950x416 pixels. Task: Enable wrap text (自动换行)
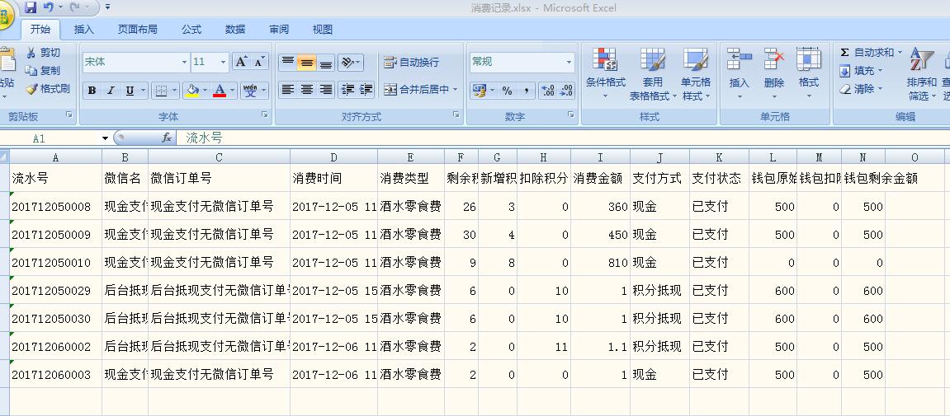point(411,62)
